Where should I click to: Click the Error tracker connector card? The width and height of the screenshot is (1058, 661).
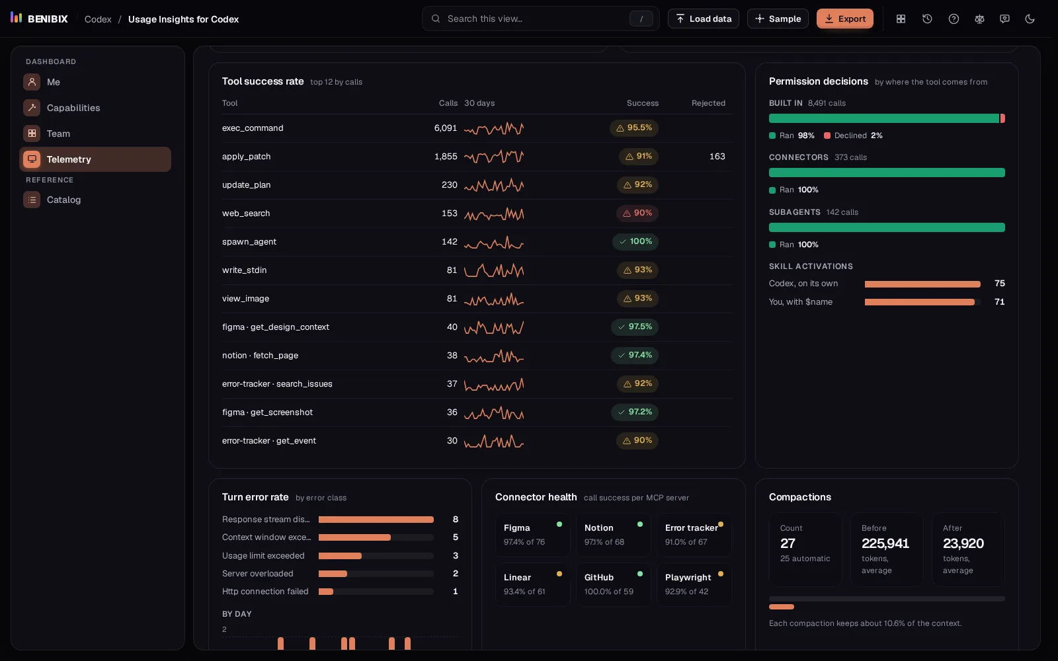pos(694,535)
